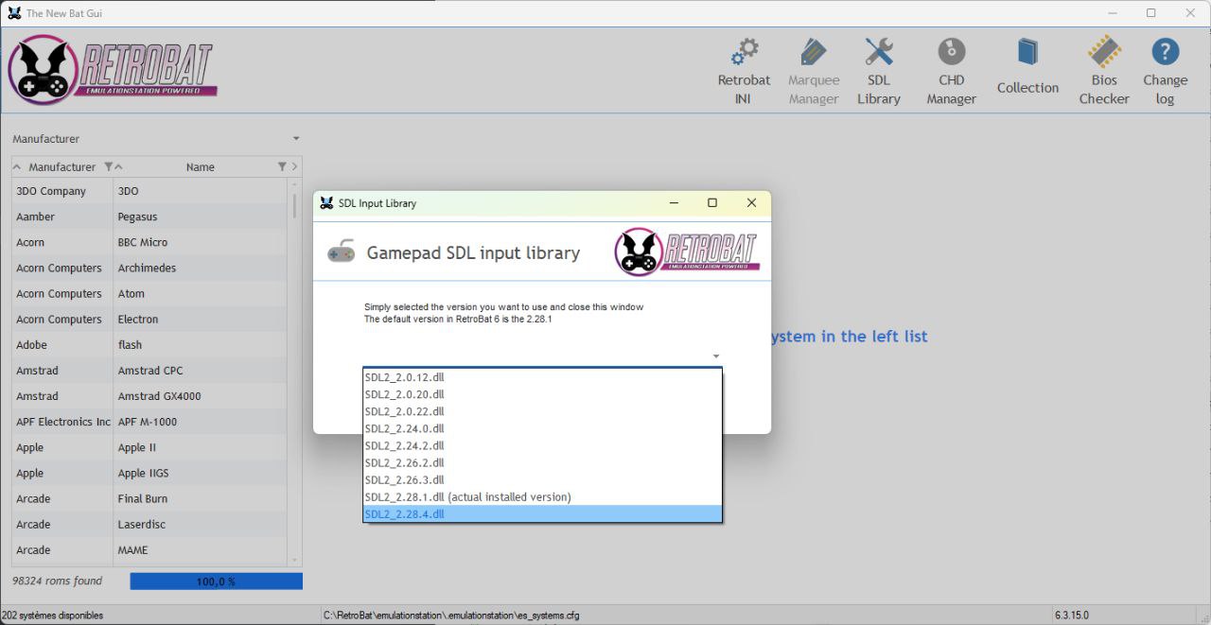Click the gamepad icon in SDL dialog
Image resolution: width=1211 pixels, height=625 pixels.
pyautogui.click(x=341, y=252)
